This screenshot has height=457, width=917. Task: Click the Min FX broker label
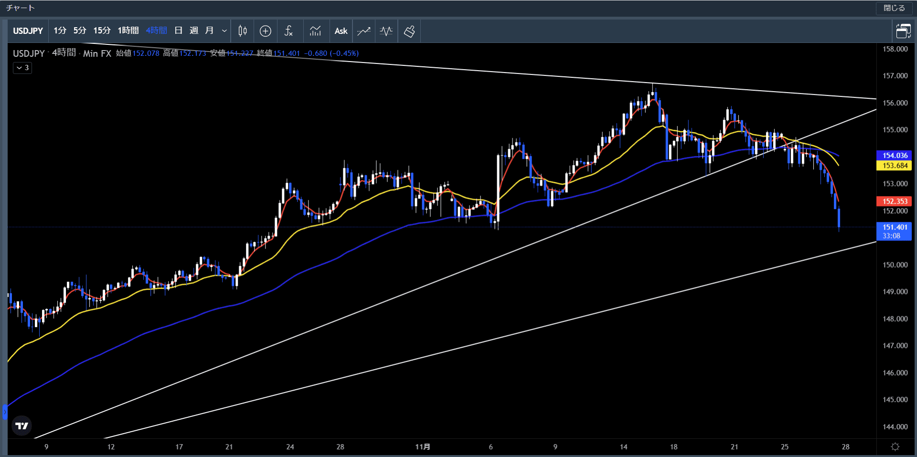coord(97,53)
